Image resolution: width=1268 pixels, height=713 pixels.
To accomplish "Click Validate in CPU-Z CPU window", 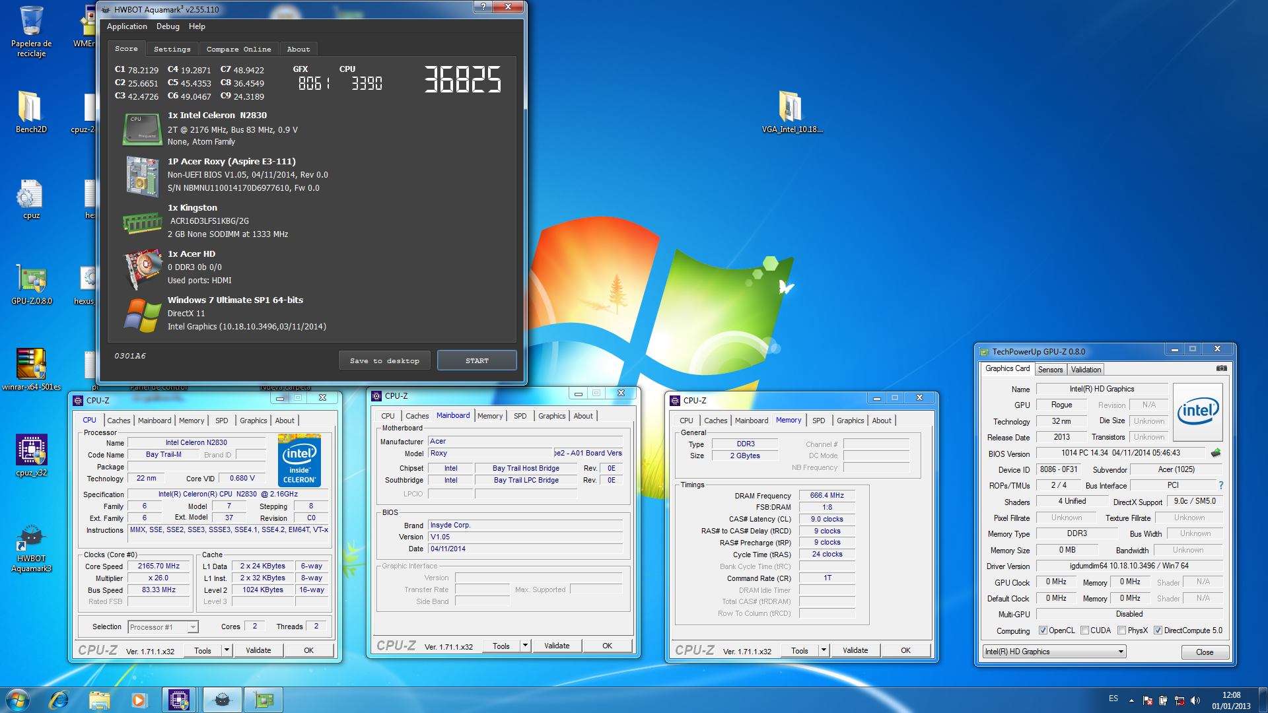I will click(258, 650).
